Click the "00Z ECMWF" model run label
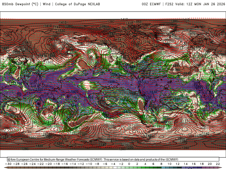This screenshot has width=226, height=169. click(151, 4)
